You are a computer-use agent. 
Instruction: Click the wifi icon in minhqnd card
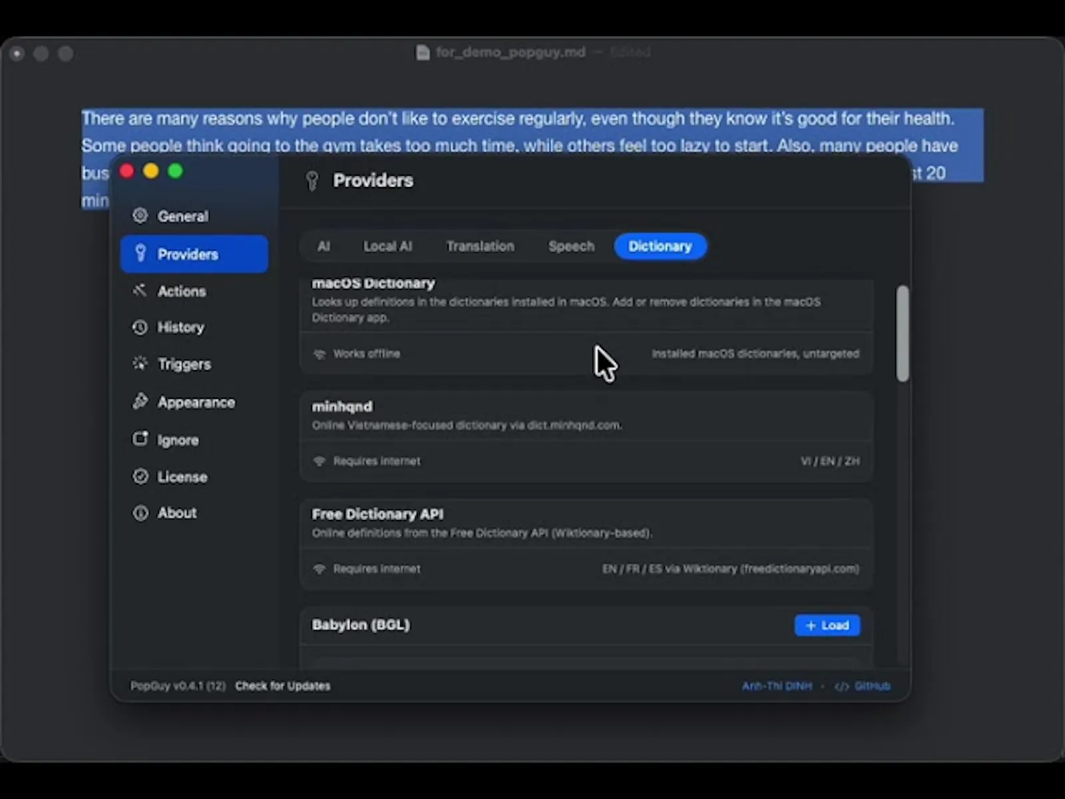coord(319,461)
